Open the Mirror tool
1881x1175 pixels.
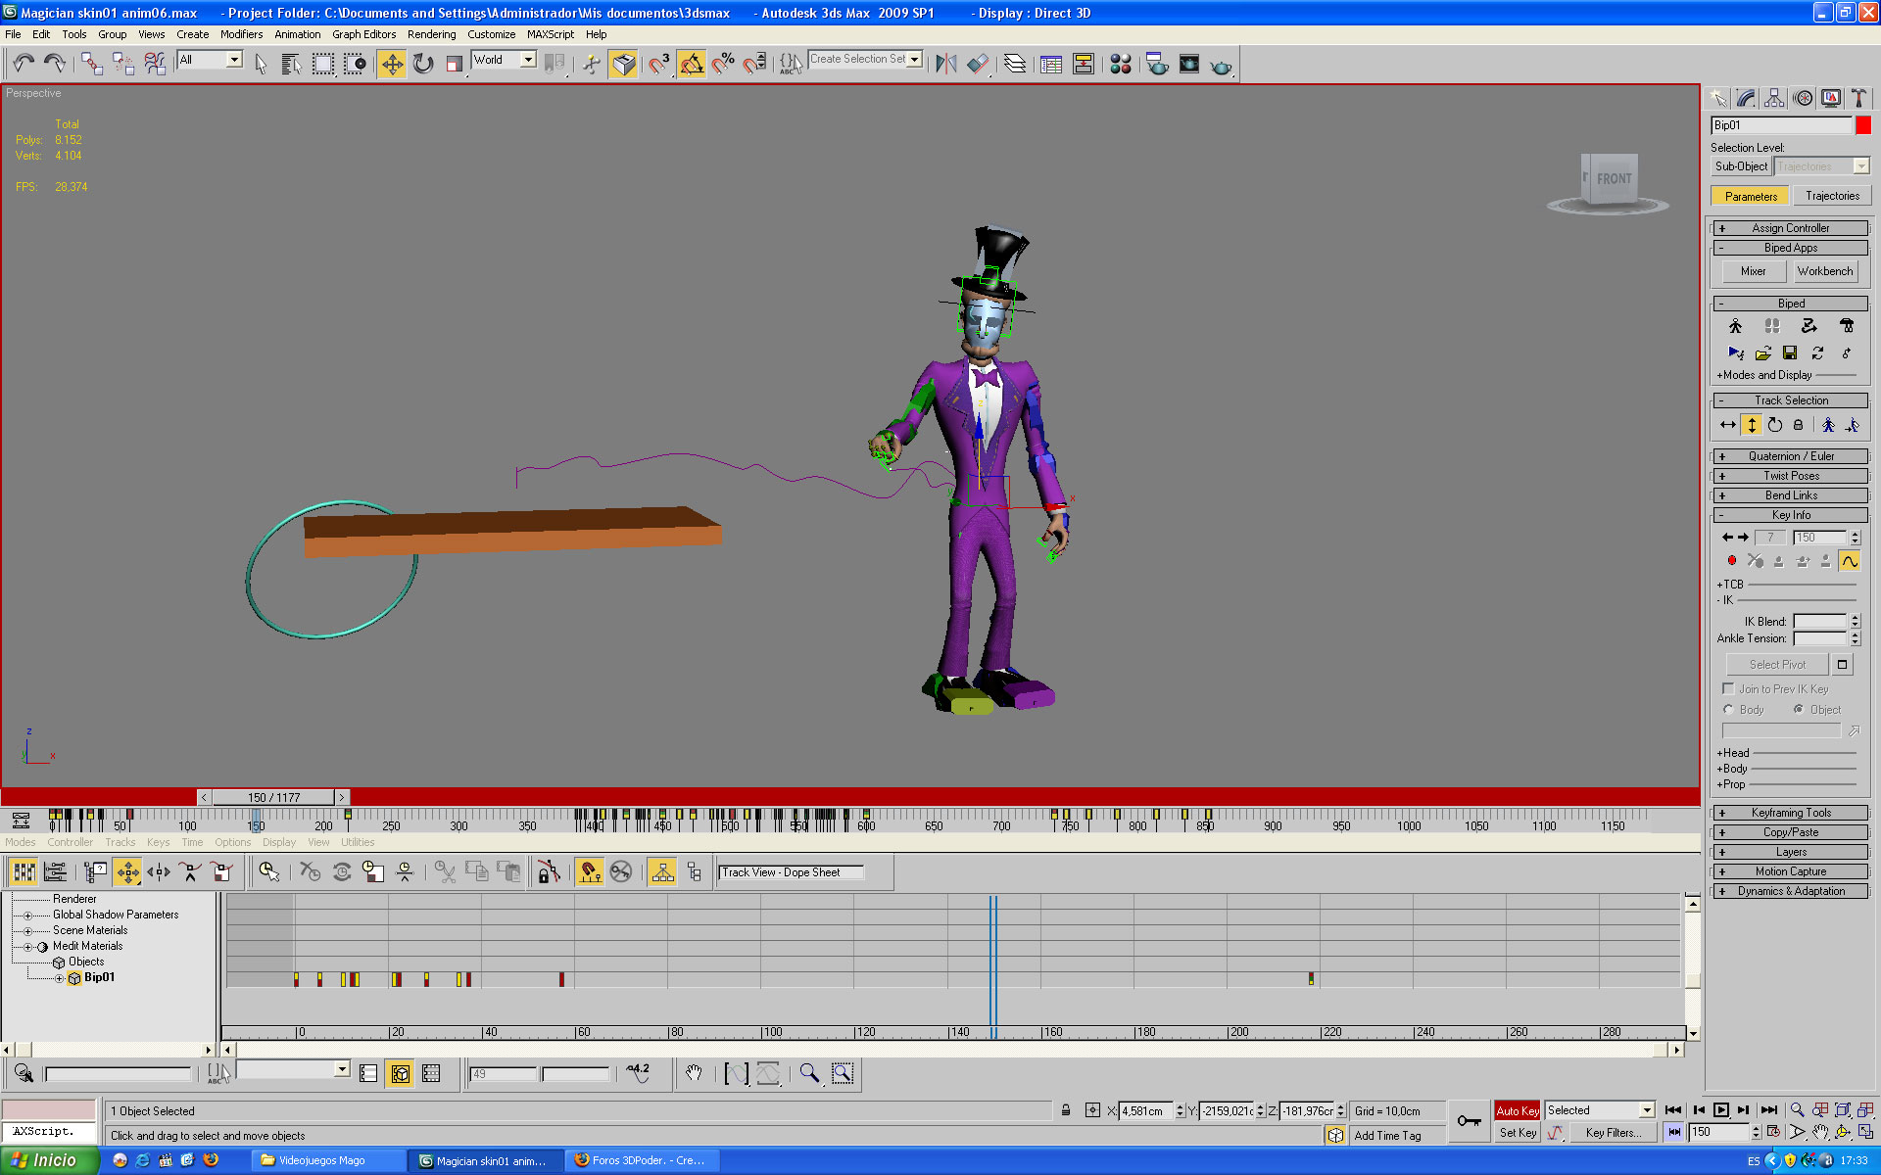click(945, 65)
